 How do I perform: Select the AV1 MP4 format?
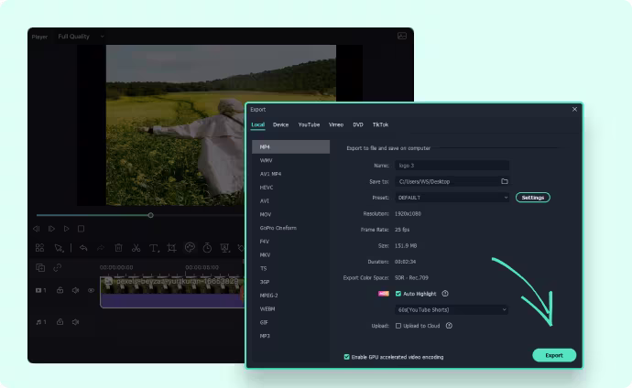coord(290,174)
